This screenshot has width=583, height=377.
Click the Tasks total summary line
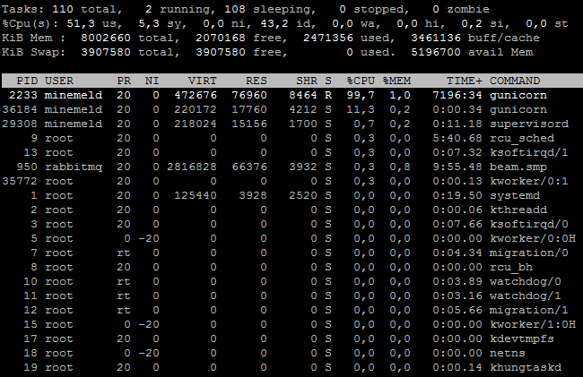[x=246, y=9]
